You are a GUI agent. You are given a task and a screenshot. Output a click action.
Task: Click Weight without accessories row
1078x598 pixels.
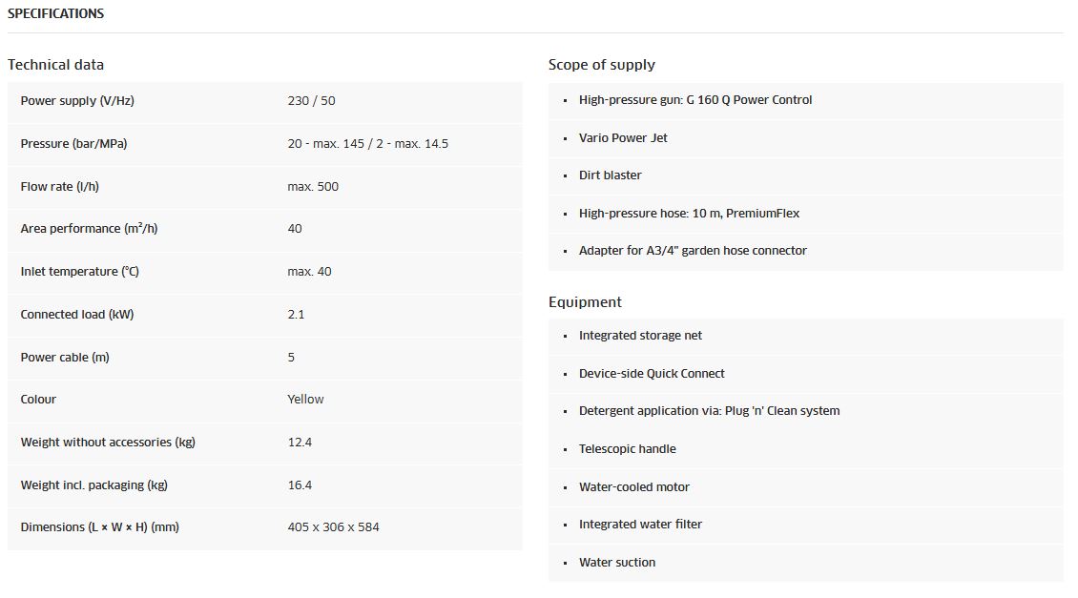click(264, 442)
